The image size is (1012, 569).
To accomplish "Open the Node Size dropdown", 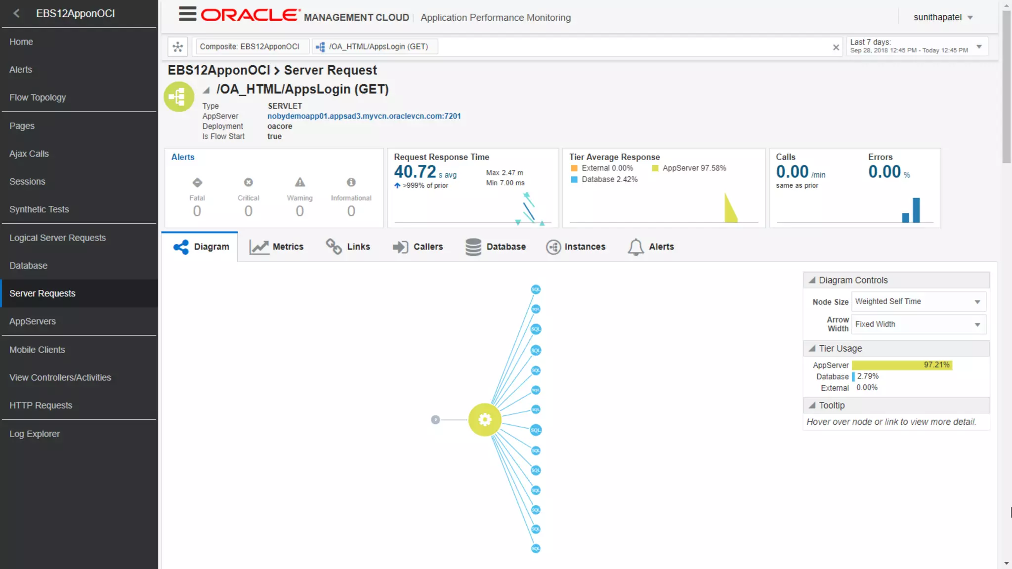I will click(918, 302).
